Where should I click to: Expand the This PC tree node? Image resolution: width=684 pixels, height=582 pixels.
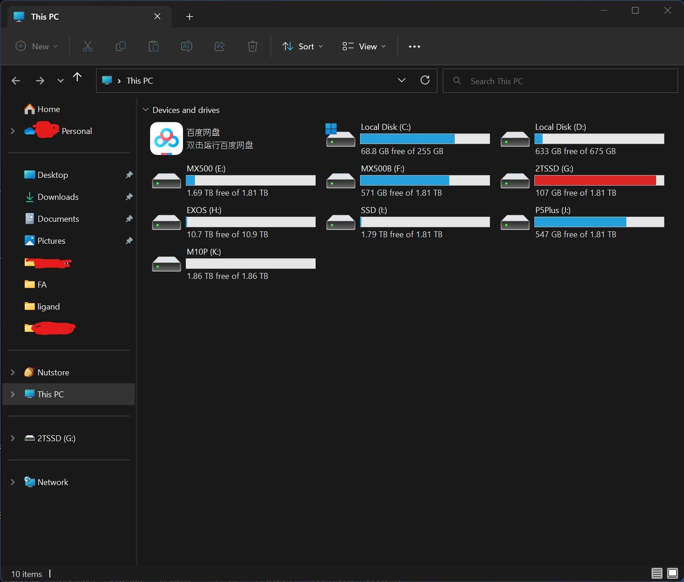(13, 394)
